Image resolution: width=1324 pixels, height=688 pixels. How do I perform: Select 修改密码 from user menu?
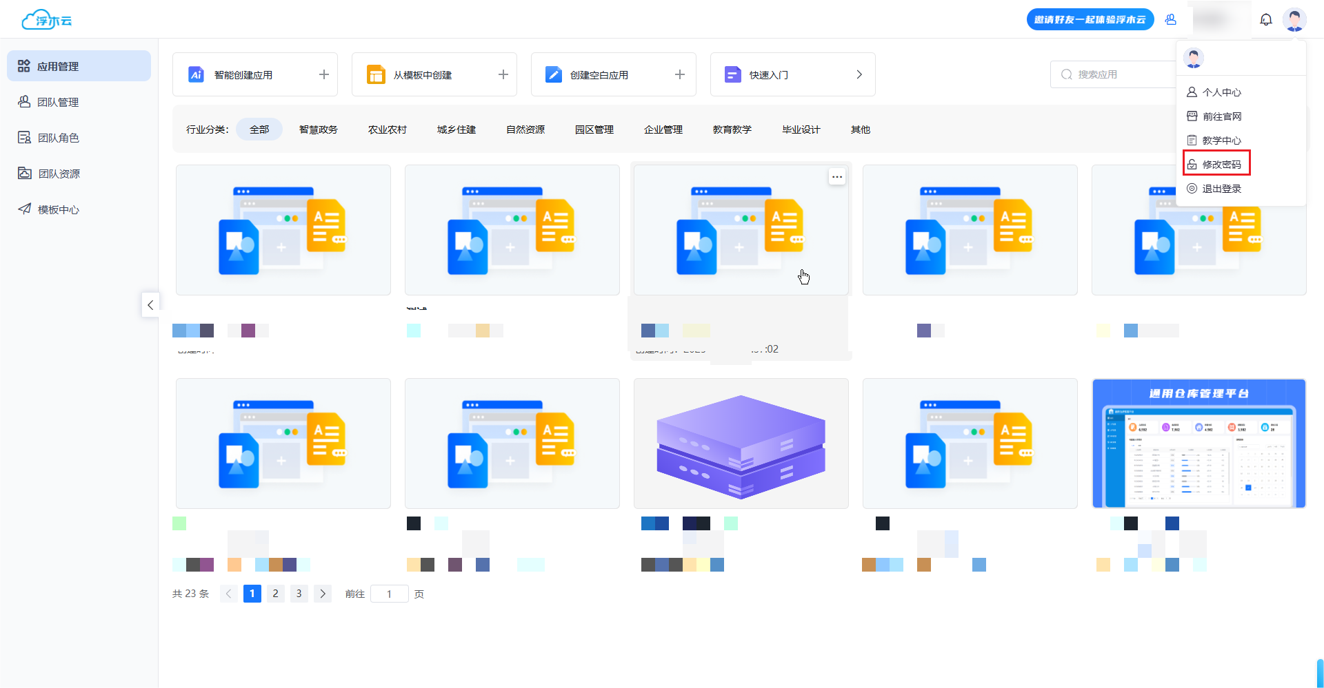(1221, 165)
